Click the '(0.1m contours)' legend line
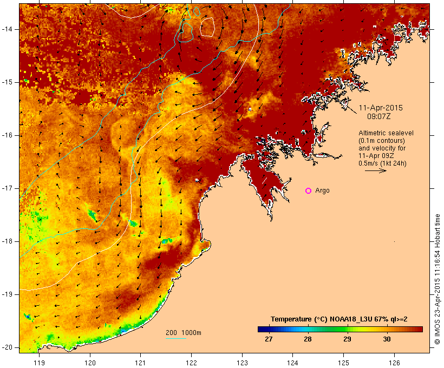This screenshot has width=444, height=368. [382, 141]
